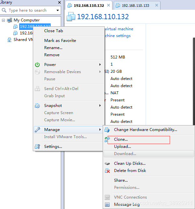Click the 'chine settings' link

[118, 36]
